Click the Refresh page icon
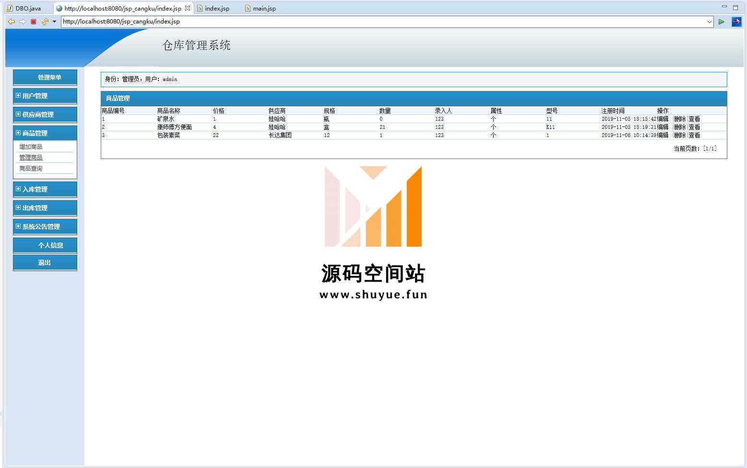747x468 pixels. pyautogui.click(x=45, y=22)
